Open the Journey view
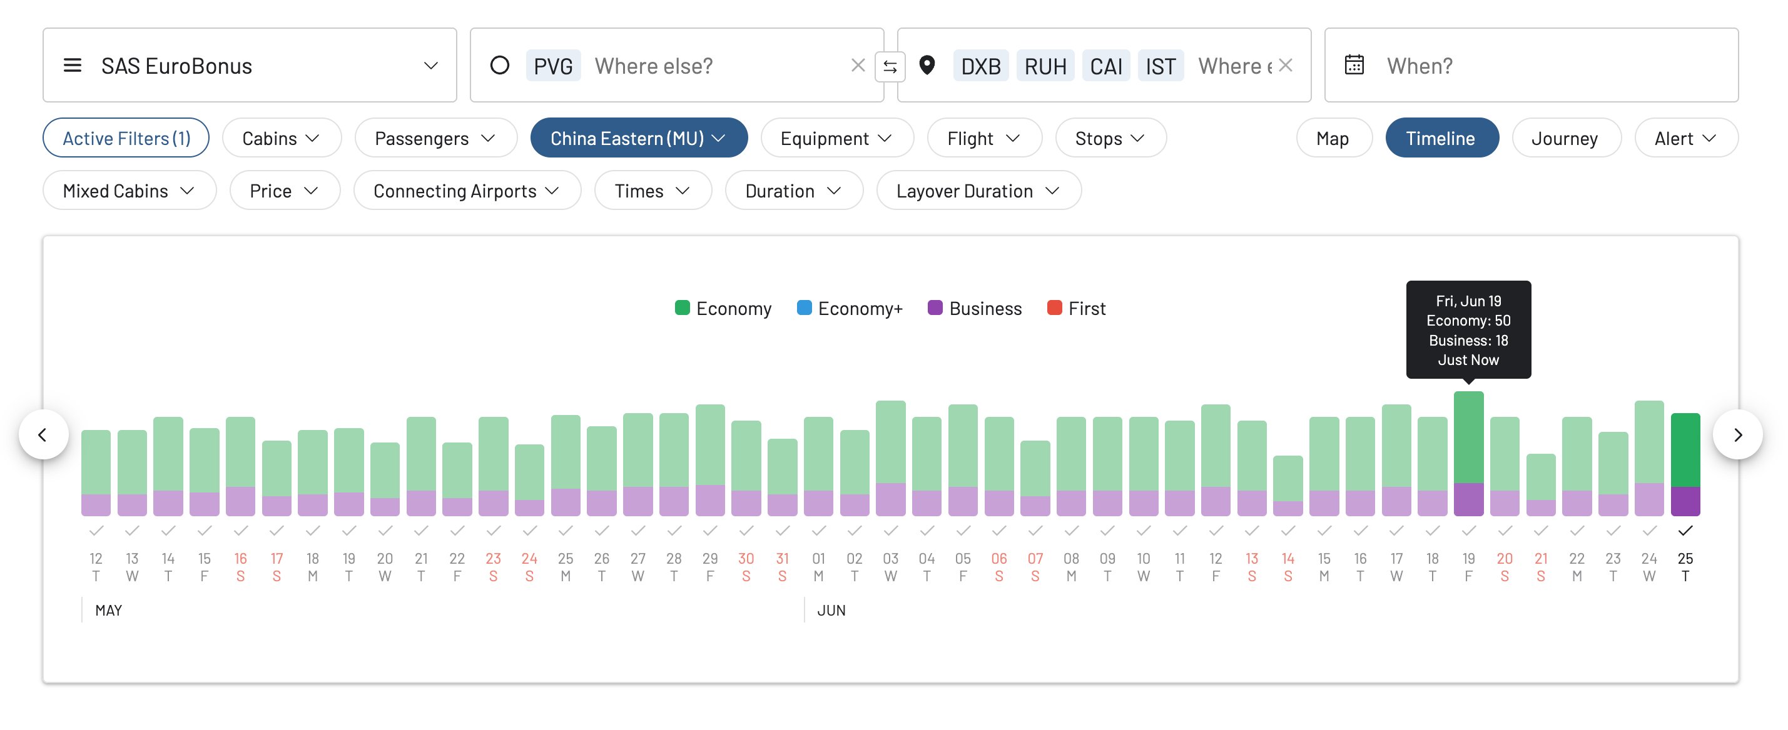Screen dimensions: 1788x730 [1565, 137]
